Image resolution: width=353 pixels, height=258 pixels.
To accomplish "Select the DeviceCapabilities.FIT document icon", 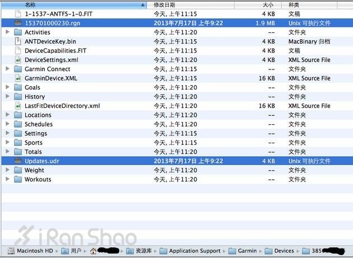I will point(18,51).
